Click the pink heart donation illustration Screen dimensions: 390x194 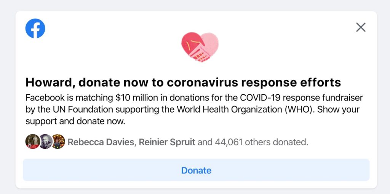pyautogui.click(x=200, y=47)
